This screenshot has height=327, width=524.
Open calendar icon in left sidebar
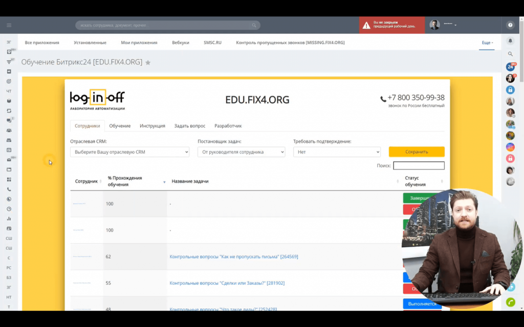tap(9, 150)
